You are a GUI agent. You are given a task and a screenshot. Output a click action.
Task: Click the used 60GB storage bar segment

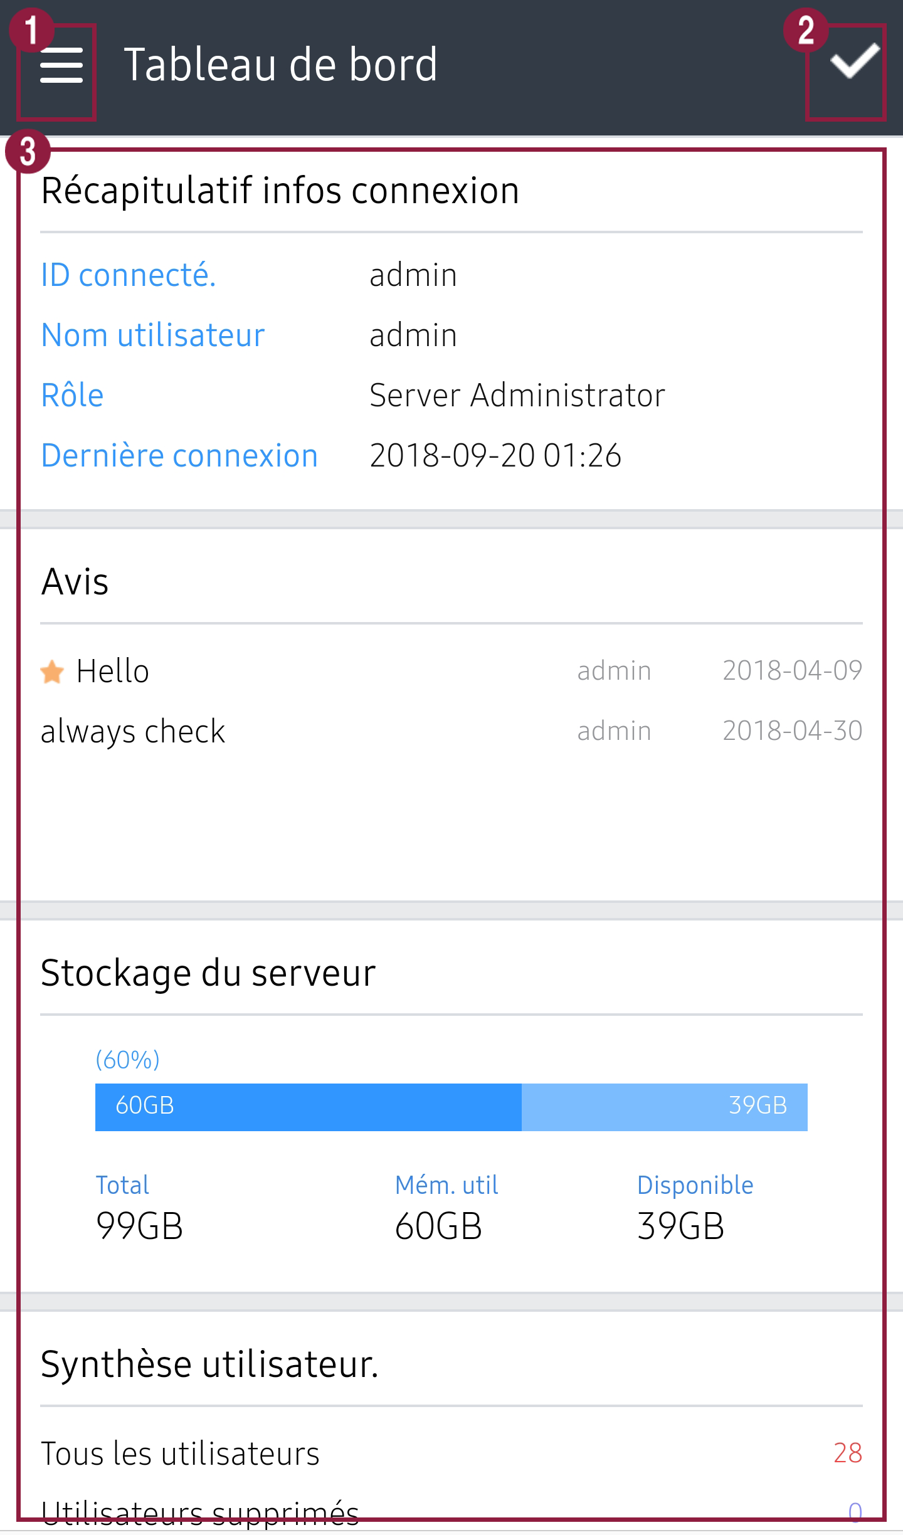tap(307, 1107)
